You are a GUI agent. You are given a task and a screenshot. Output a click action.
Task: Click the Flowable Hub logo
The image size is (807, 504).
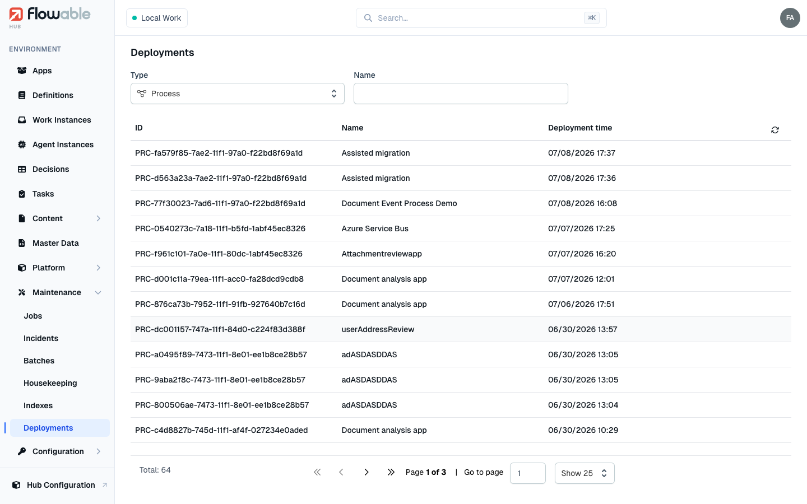click(x=49, y=17)
